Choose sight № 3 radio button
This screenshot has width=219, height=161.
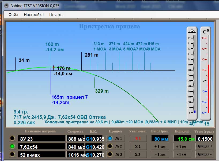(110, 154)
